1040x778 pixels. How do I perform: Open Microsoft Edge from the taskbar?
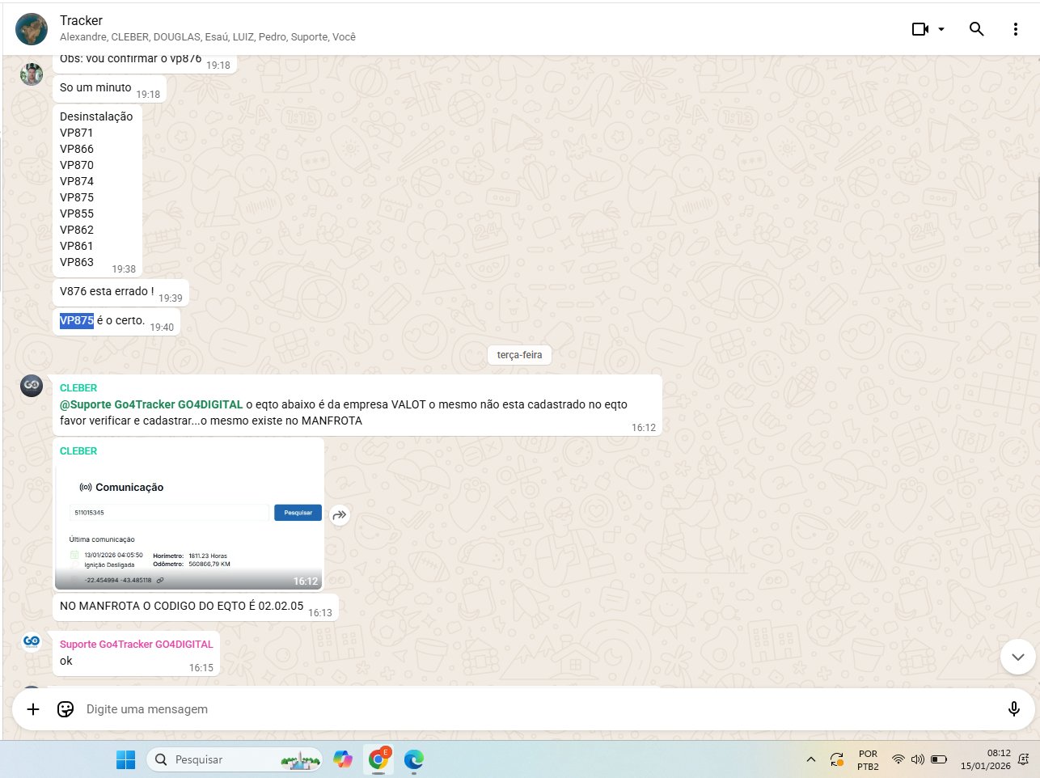[x=414, y=759]
